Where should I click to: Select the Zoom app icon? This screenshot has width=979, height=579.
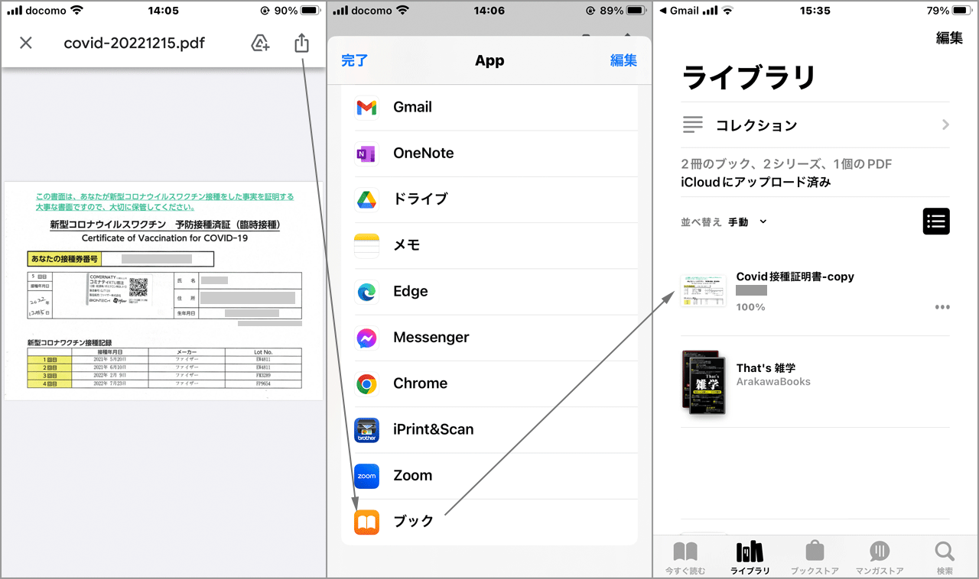point(366,475)
